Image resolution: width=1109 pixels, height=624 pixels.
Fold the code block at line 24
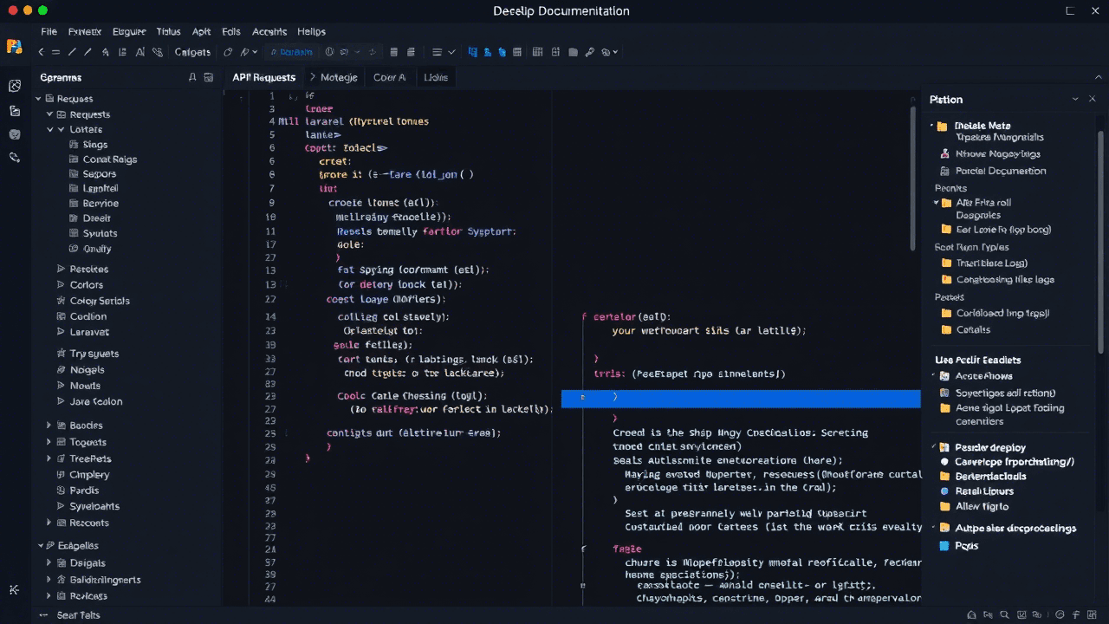tap(583, 549)
